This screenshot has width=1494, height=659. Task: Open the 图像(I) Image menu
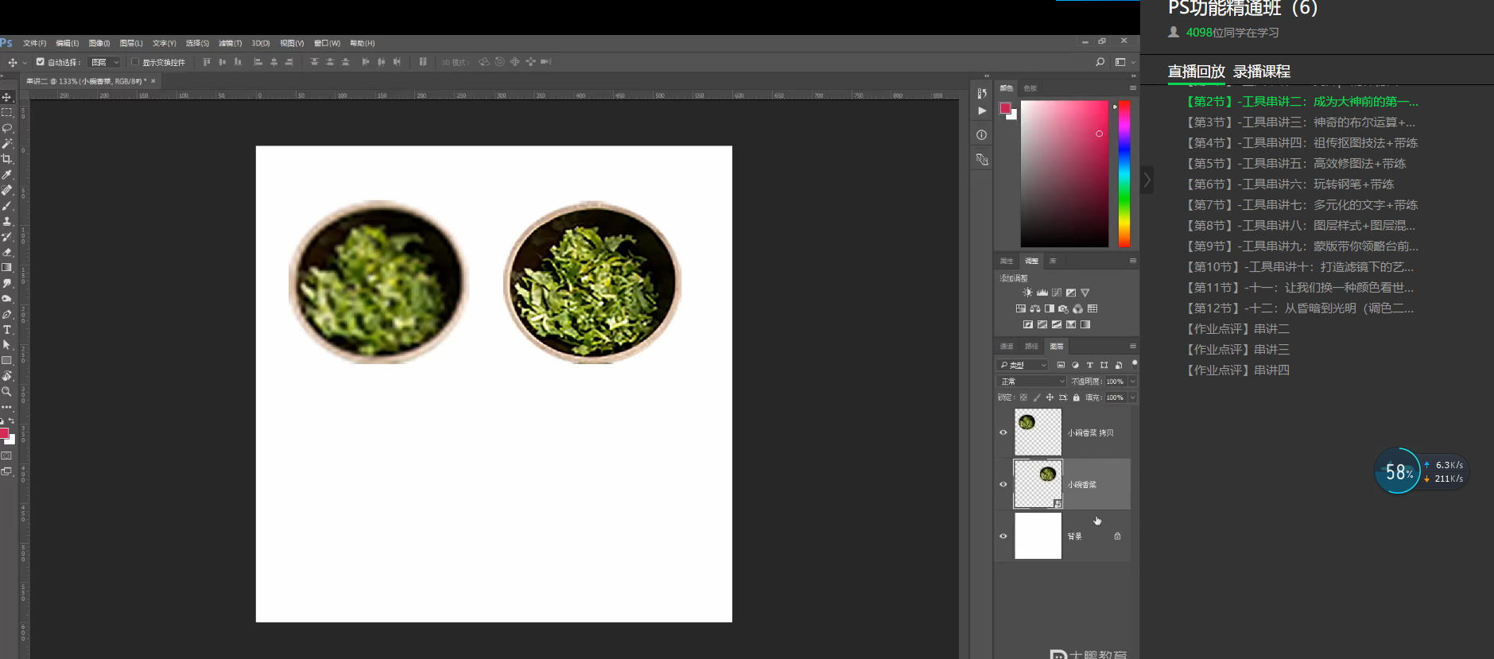point(99,43)
